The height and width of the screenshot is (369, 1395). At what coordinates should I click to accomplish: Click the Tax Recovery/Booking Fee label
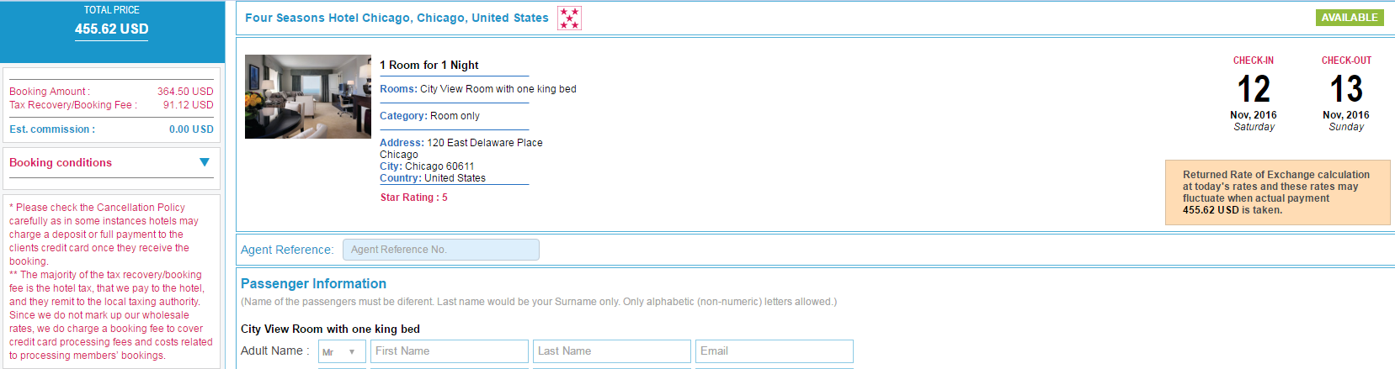pyautogui.click(x=72, y=105)
